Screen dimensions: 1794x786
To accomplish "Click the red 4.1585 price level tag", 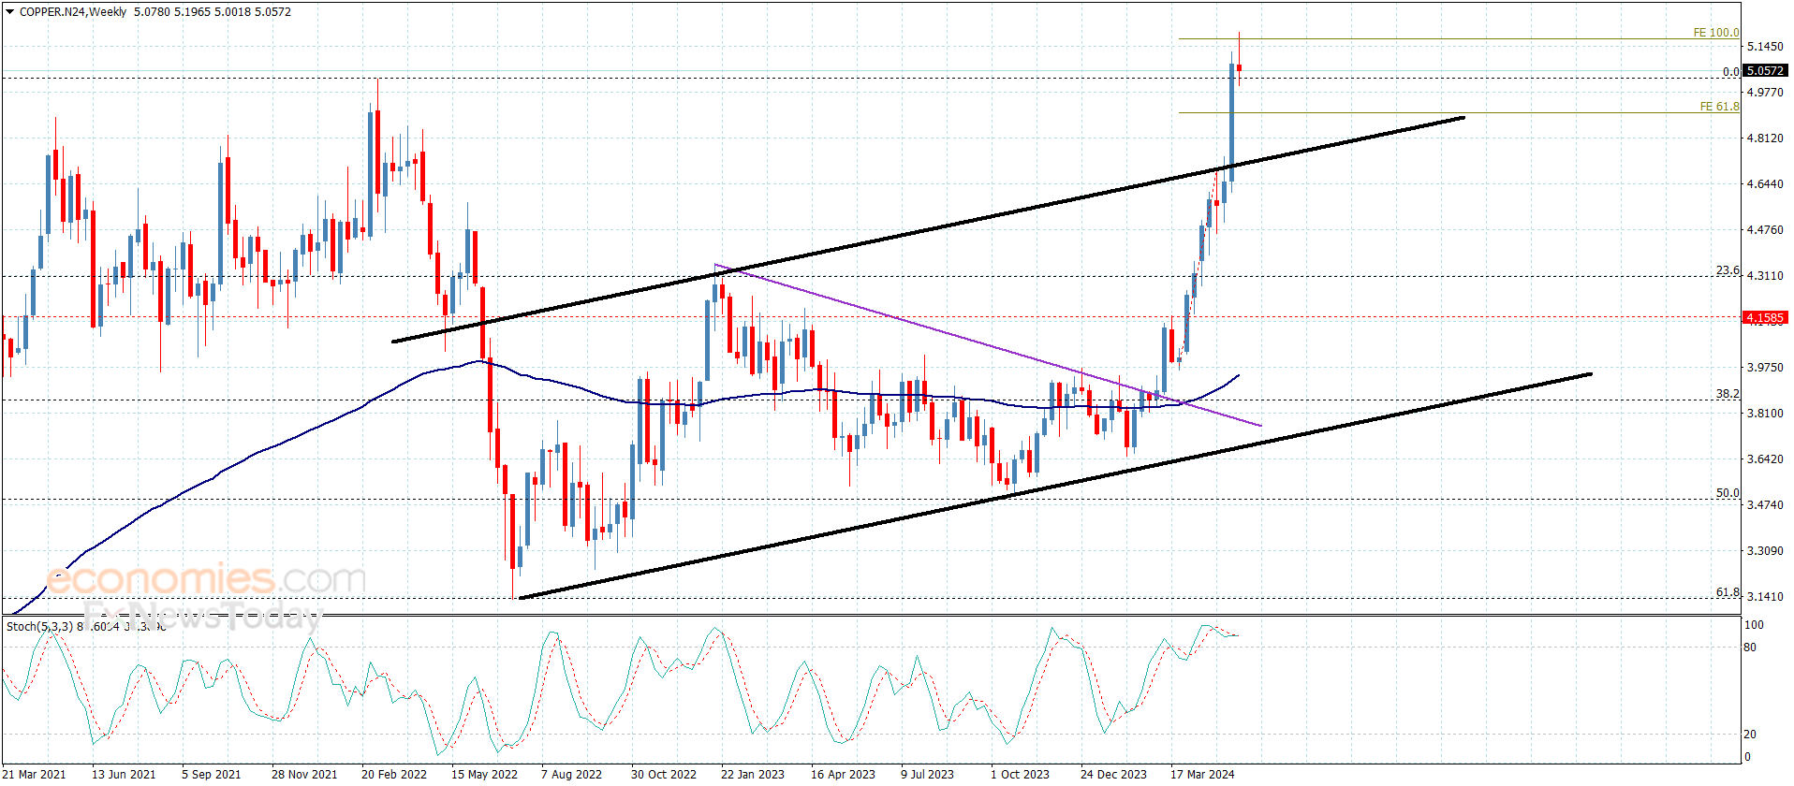I will coord(1765,318).
